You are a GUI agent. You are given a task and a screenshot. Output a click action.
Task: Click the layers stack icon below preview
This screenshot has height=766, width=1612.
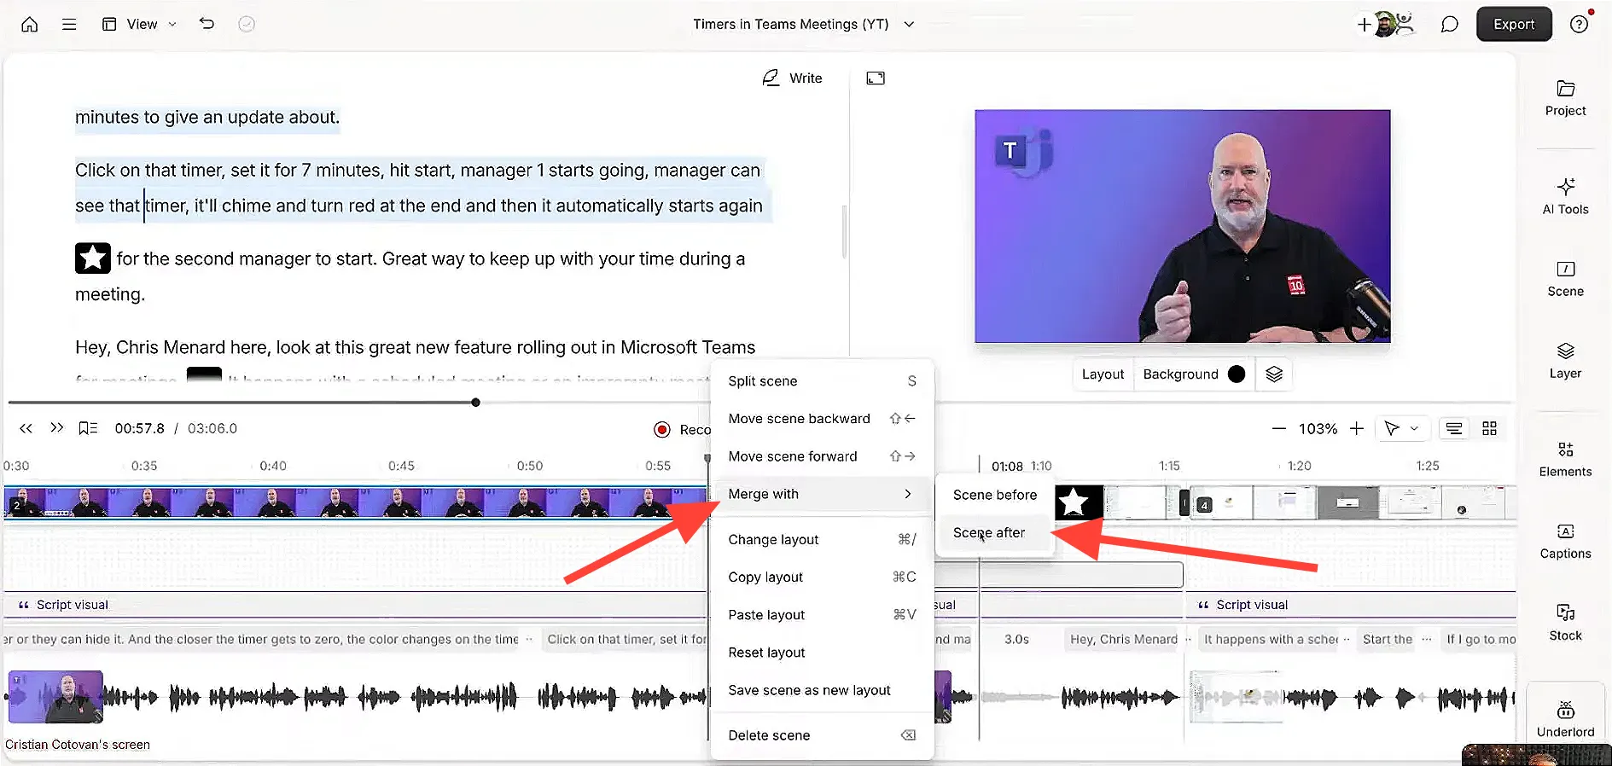pos(1274,374)
